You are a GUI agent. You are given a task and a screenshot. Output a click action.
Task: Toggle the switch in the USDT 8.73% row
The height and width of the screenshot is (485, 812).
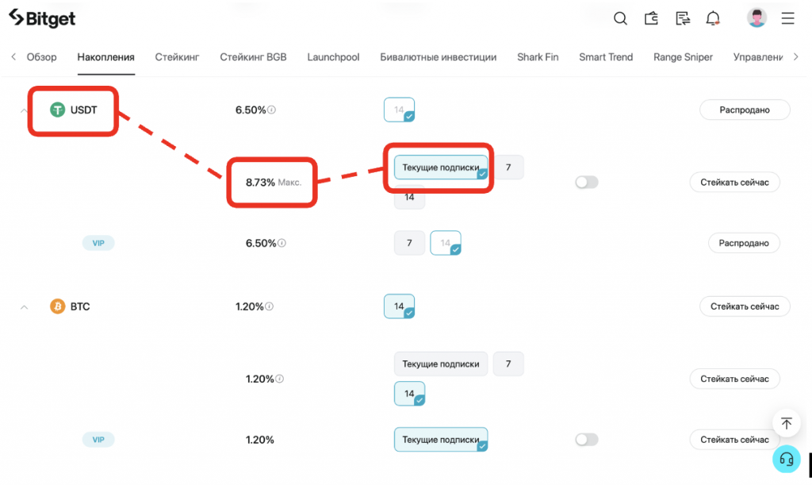click(587, 183)
